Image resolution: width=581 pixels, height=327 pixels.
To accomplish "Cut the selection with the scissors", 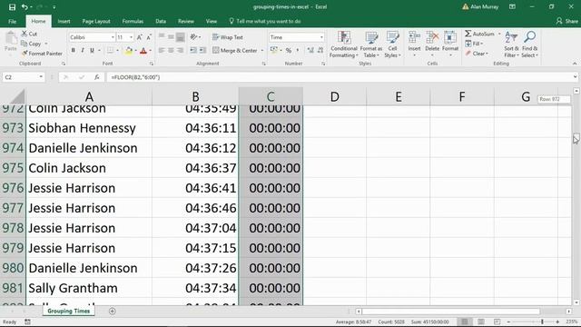I will pyautogui.click(x=25, y=34).
